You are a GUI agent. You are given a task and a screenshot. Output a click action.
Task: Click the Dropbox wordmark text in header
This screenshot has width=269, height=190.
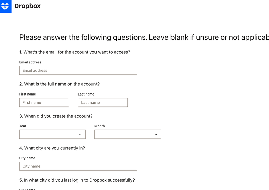(28, 6)
